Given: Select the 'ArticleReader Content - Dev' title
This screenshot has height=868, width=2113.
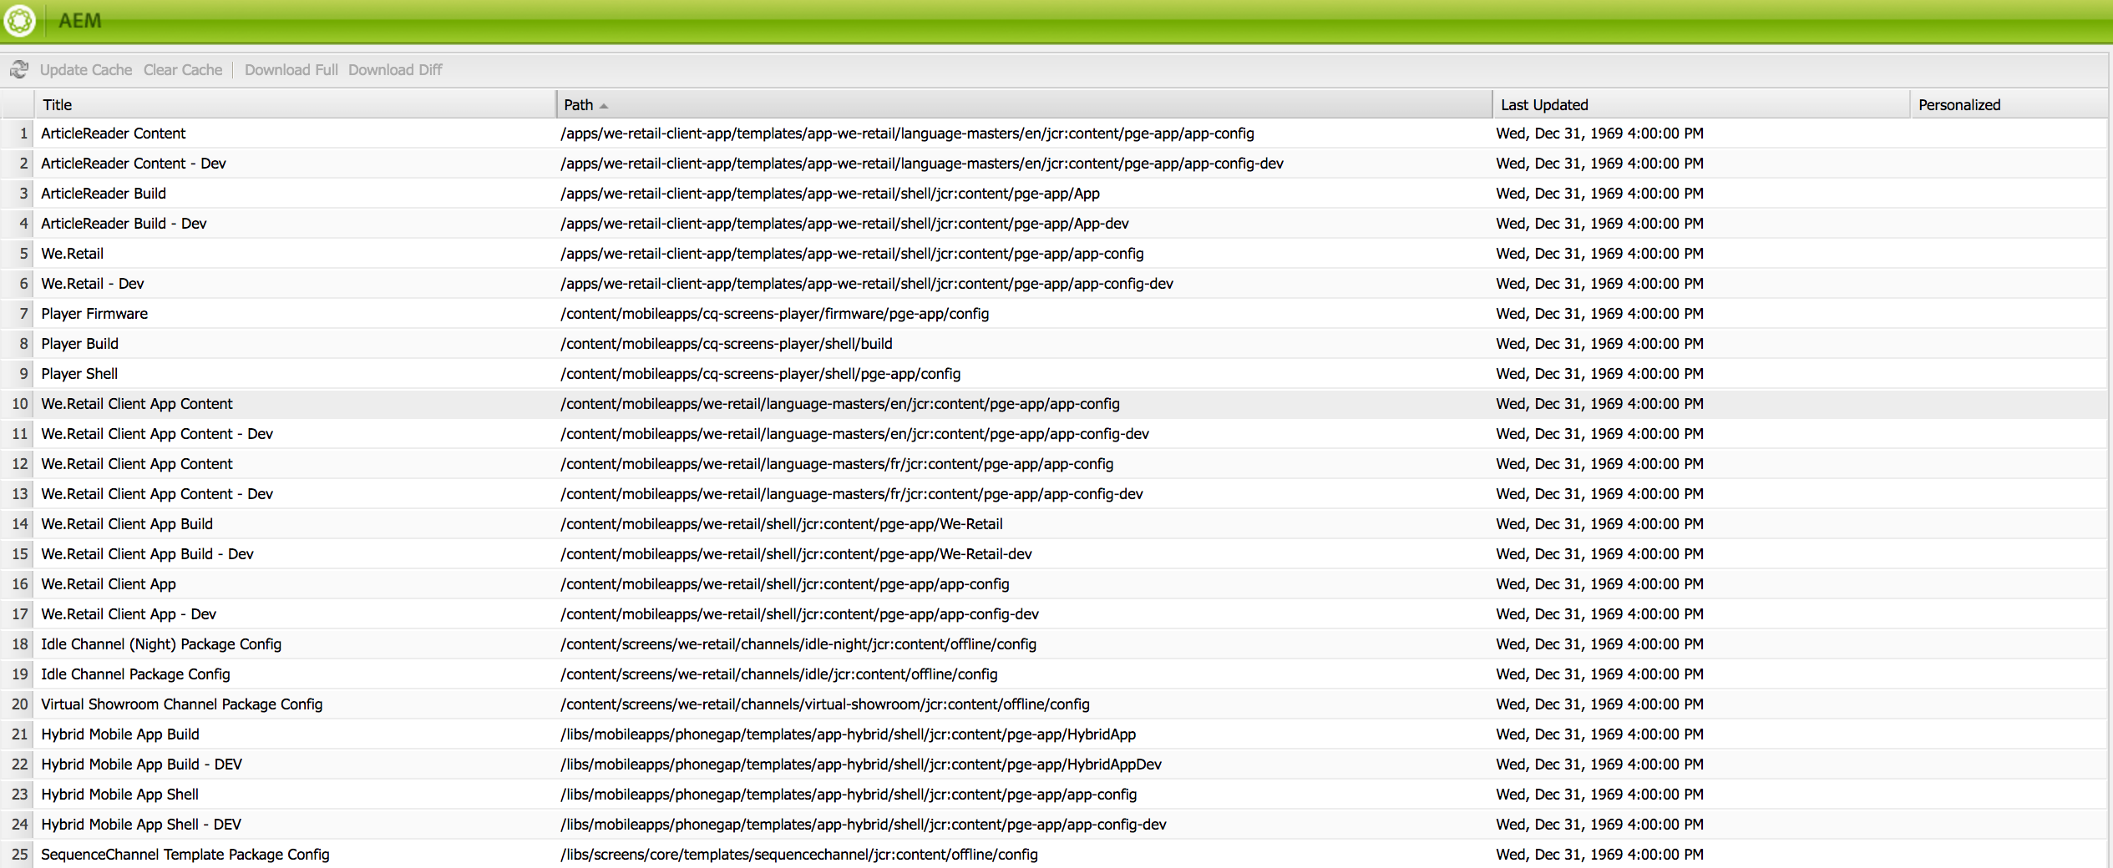Looking at the screenshot, I should coord(134,164).
